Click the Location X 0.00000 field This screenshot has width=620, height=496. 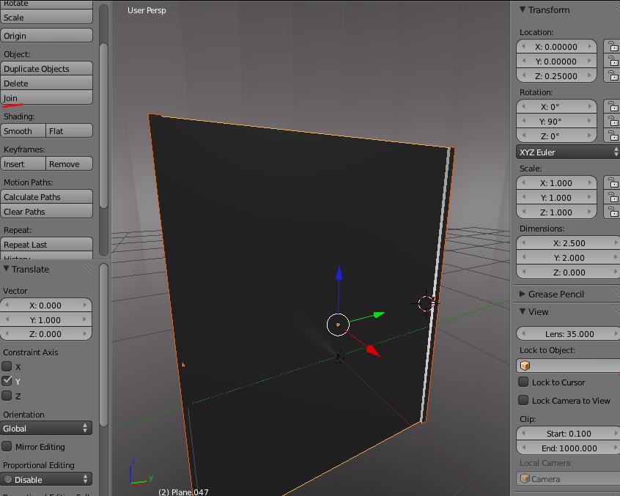pyautogui.click(x=556, y=47)
